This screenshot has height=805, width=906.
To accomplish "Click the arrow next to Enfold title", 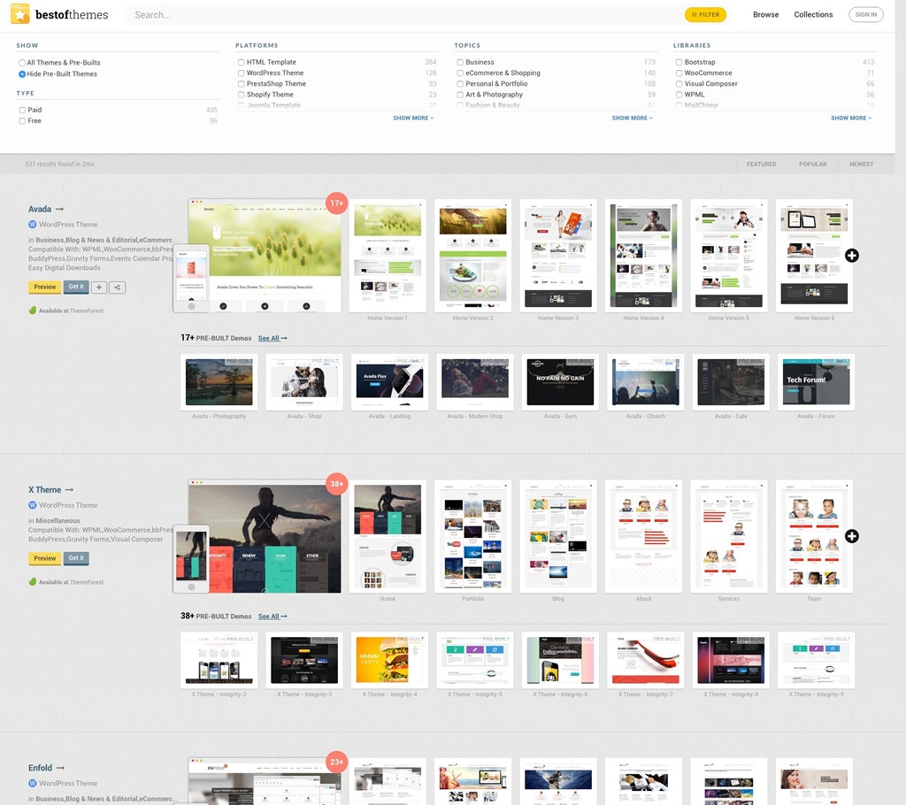I will point(60,768).
